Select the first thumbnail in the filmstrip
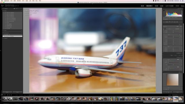 pyautogui.click(x=5, y=99)
